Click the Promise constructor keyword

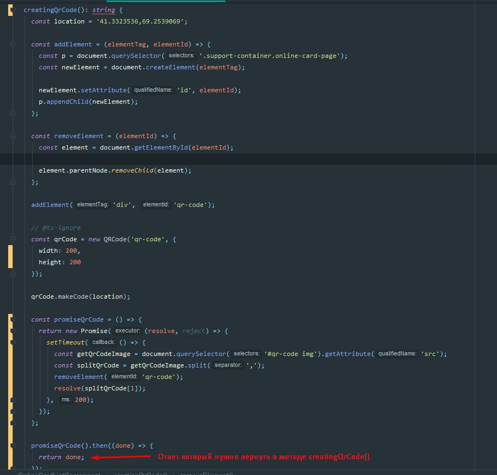(94, 331)
